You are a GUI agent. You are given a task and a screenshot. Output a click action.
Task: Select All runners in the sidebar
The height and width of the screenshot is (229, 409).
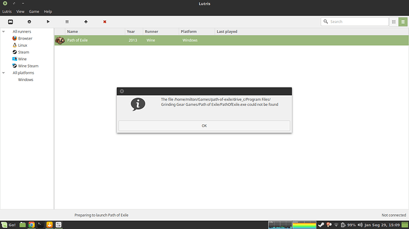click(22, 31)
